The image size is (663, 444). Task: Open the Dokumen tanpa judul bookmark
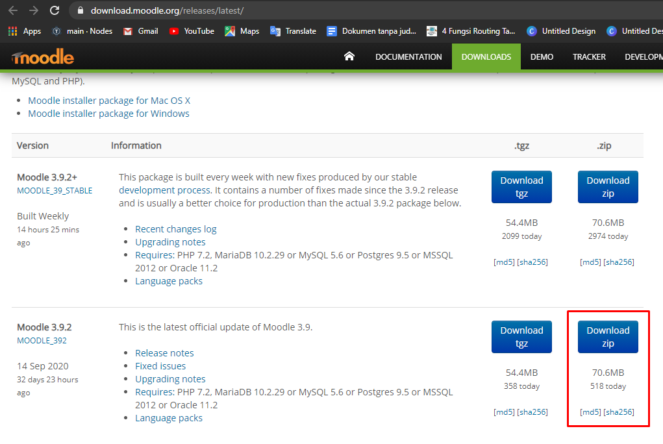371,31
